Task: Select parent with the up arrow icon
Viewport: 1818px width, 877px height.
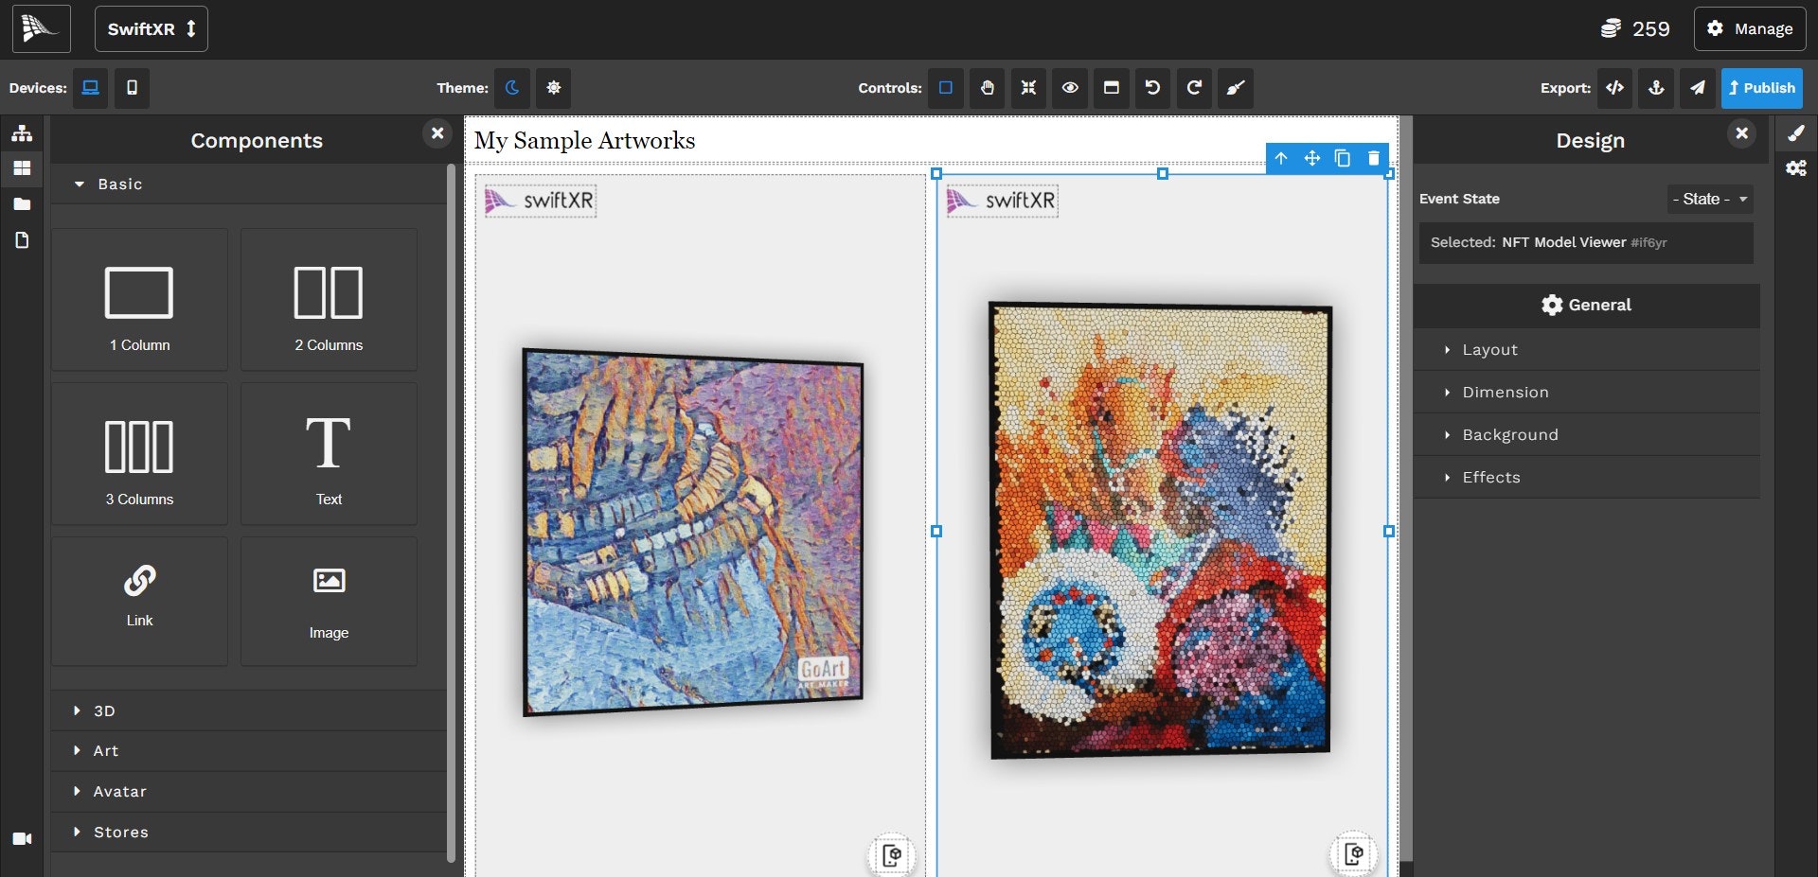Action: click(x=1281, y=158)
